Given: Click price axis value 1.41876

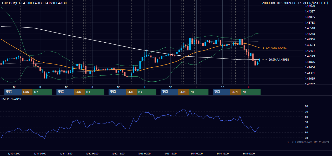Looking at the screenshot, I should (x=310, y=62).
